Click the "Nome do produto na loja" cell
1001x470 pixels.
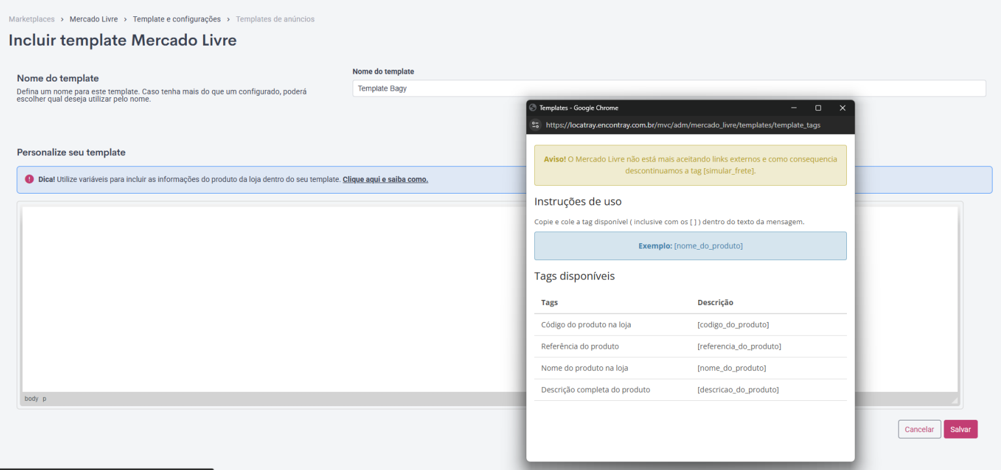[584, 368]
